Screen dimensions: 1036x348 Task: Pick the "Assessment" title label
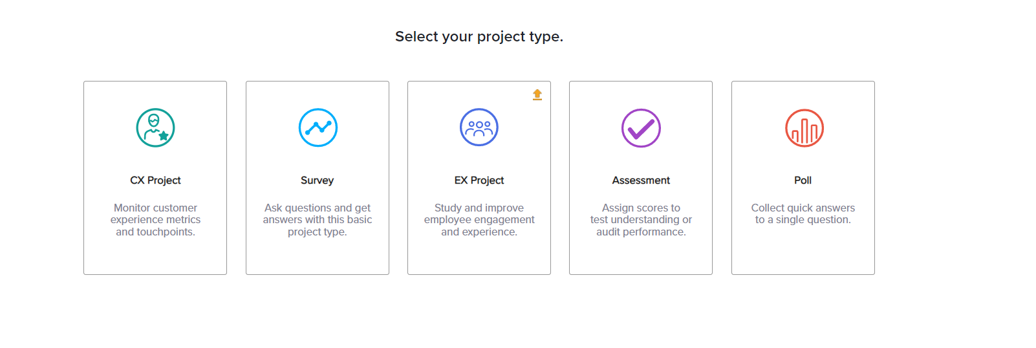point(641,180)
